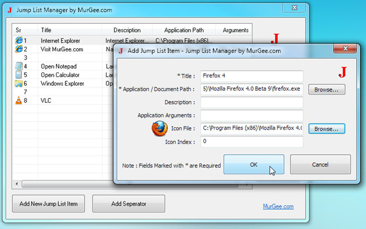Click the Internet Explorer icon in row 1
The image size is (366, 229).
[19, 40]
